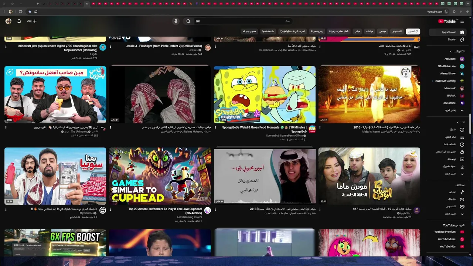Expand show more under Downloads
473x266 pixels.
coord(448,174)
